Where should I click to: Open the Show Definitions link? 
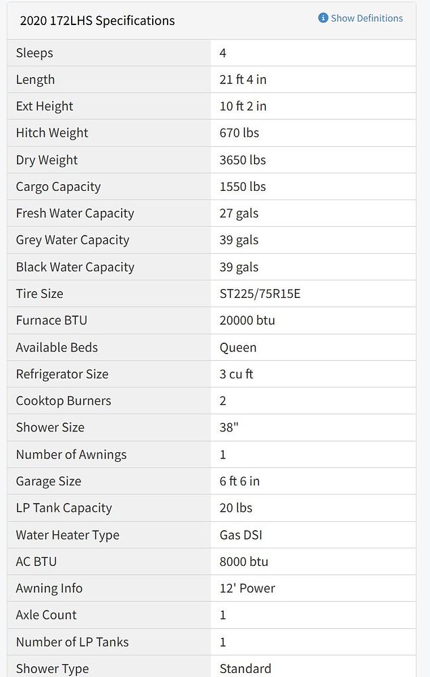pyautogui.click(x=366, y=18)
